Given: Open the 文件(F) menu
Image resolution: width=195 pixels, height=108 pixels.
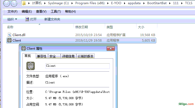Looking at the screenshot, I should (x=12, y=12).
